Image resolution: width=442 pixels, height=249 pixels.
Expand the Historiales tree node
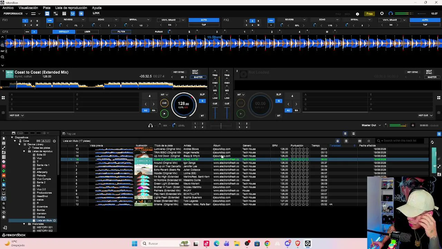click(24, 224)
